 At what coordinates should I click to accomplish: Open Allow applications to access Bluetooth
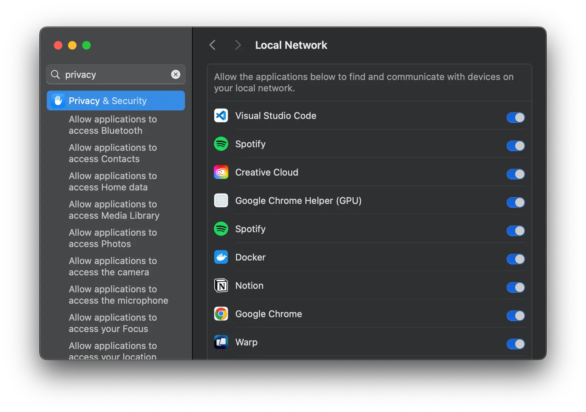(x=113, y=125)
